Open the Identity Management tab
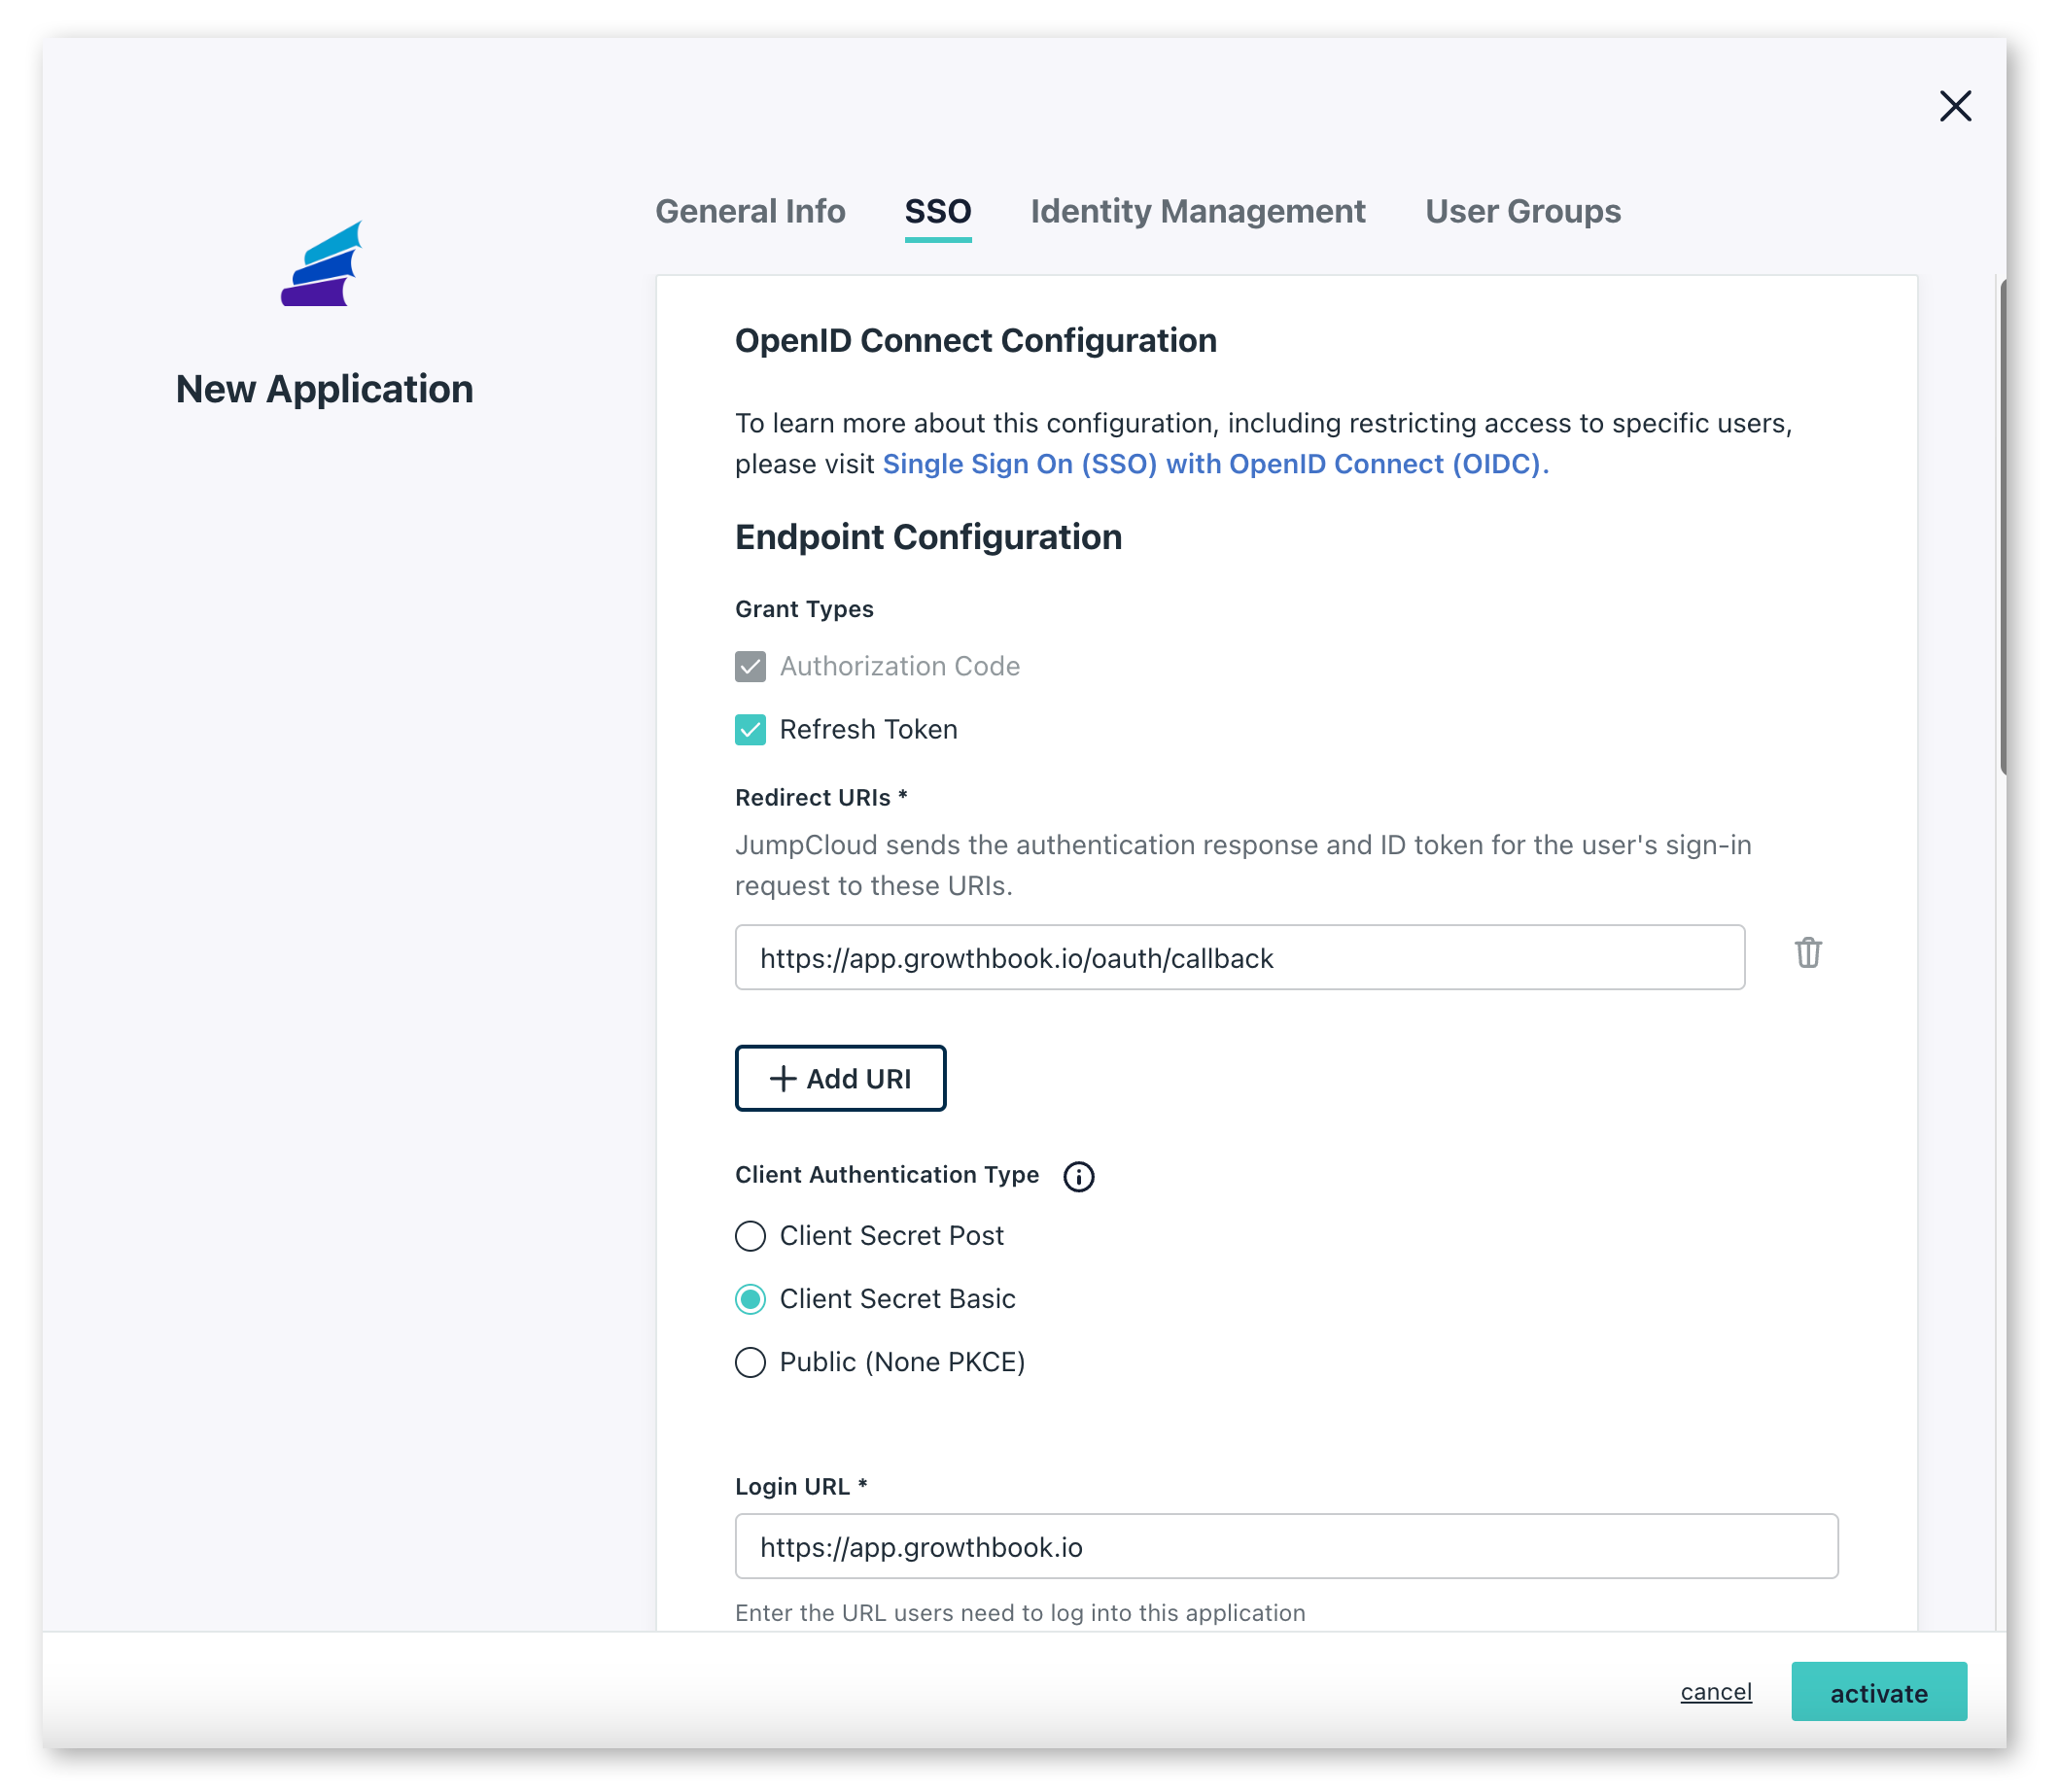 point(1198,211)
